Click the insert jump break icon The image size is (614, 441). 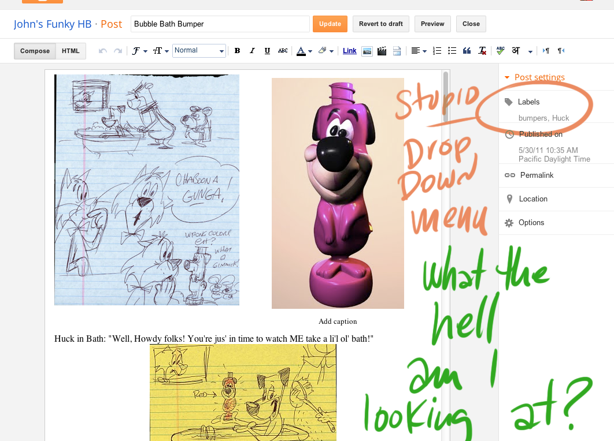pos(397,51)
